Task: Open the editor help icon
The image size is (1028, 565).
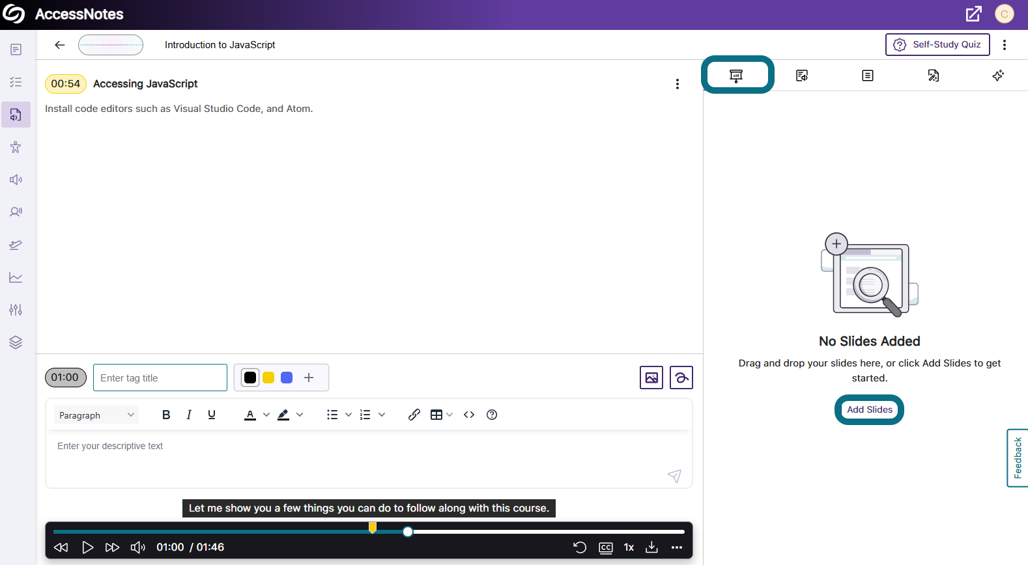Action: point(492,415)
